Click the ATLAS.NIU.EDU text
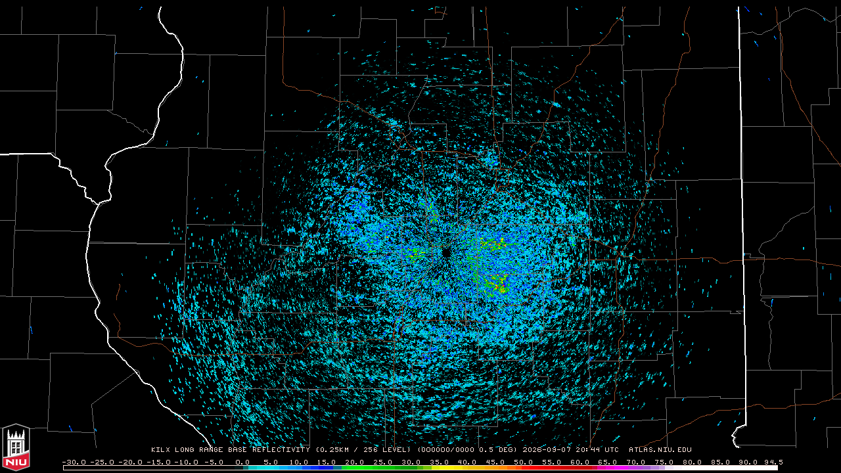This screenshot has height=473, width=841. point(660,450)
